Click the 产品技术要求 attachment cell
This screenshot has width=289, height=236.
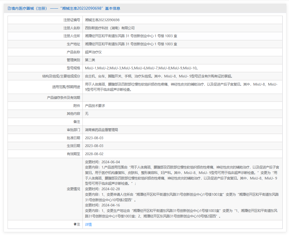tap(95, 106)
